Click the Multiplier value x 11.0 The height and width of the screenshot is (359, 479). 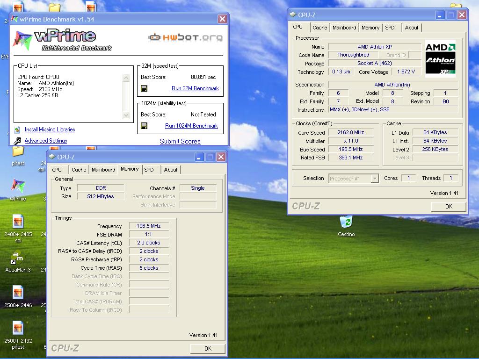pos(351,141)
